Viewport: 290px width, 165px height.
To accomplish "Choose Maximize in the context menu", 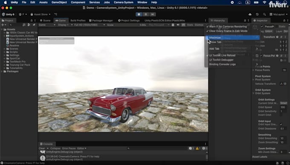I will (x=232, y=38).
